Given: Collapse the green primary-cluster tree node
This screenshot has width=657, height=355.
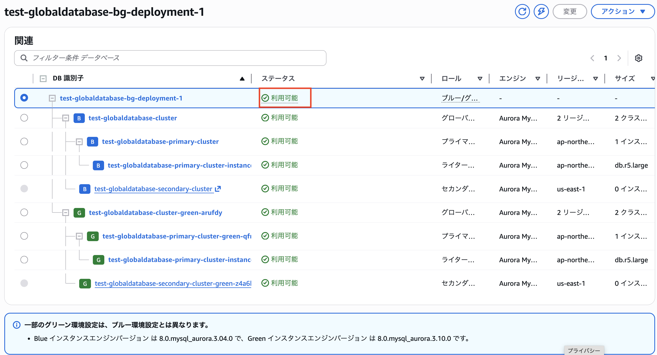Looking at the screenshot, I should [79, 236].
